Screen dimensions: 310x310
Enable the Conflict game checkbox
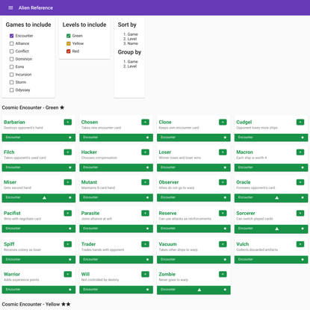pyautogui.click(x=11, y=51)
